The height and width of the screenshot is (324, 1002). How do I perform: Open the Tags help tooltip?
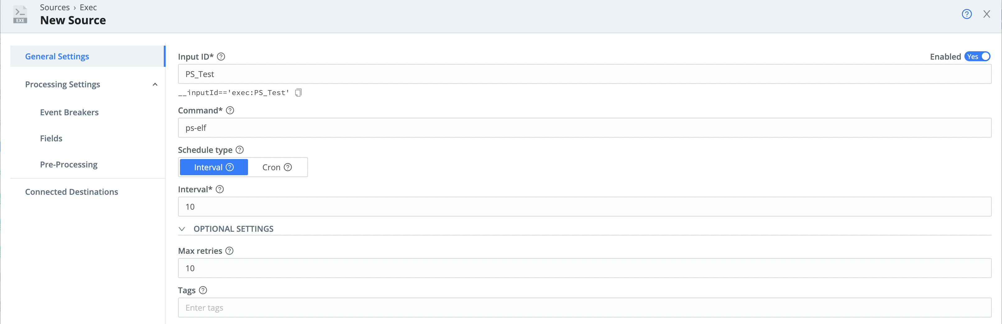click(203, 290)
